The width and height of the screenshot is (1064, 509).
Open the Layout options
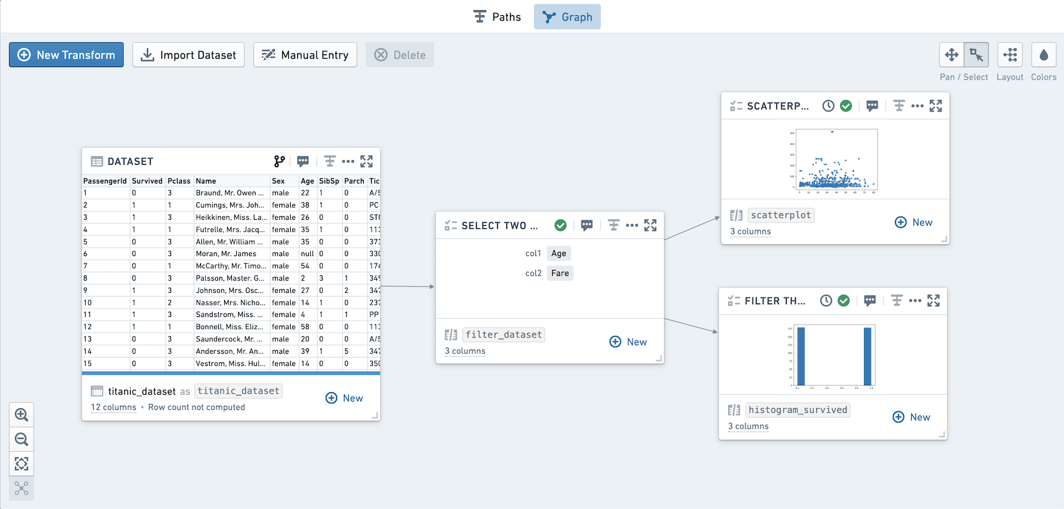[x=1010, y=55]
